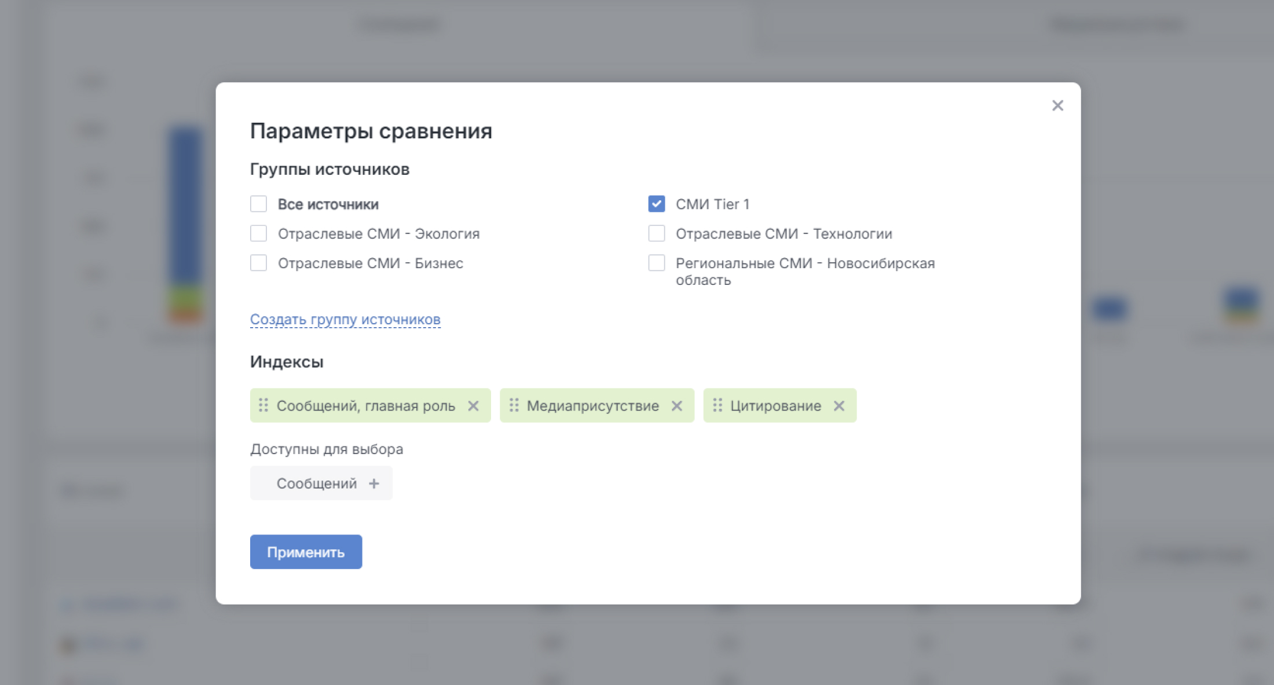Click the «Применить» button
This screenshot has height=685, width=1274.
(306, 551)
